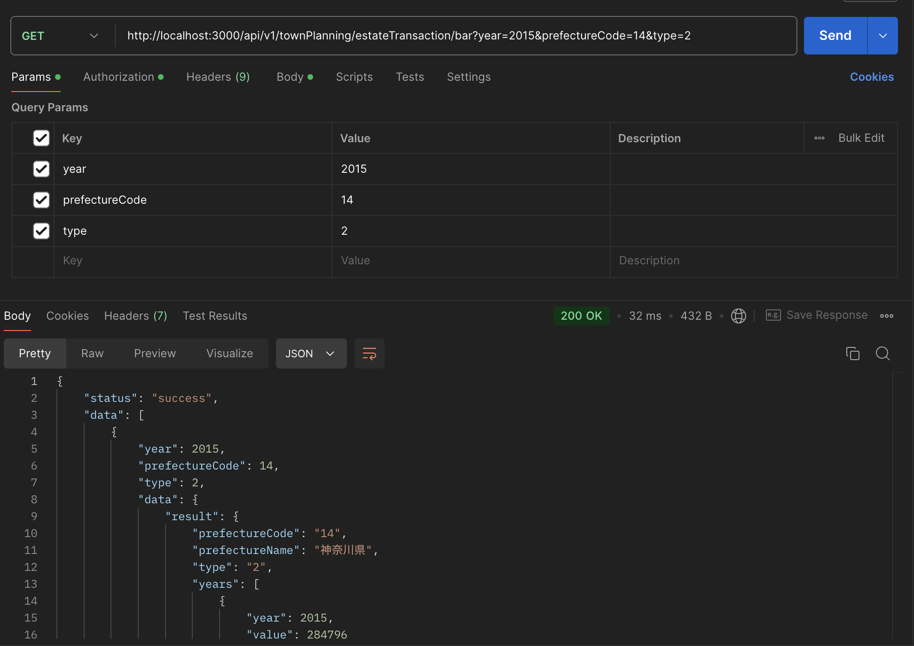The height and width of the screenshot is (646, 914).
Task: Open the Settings tab
Action: pyautogui.click(x=468, y=77)
